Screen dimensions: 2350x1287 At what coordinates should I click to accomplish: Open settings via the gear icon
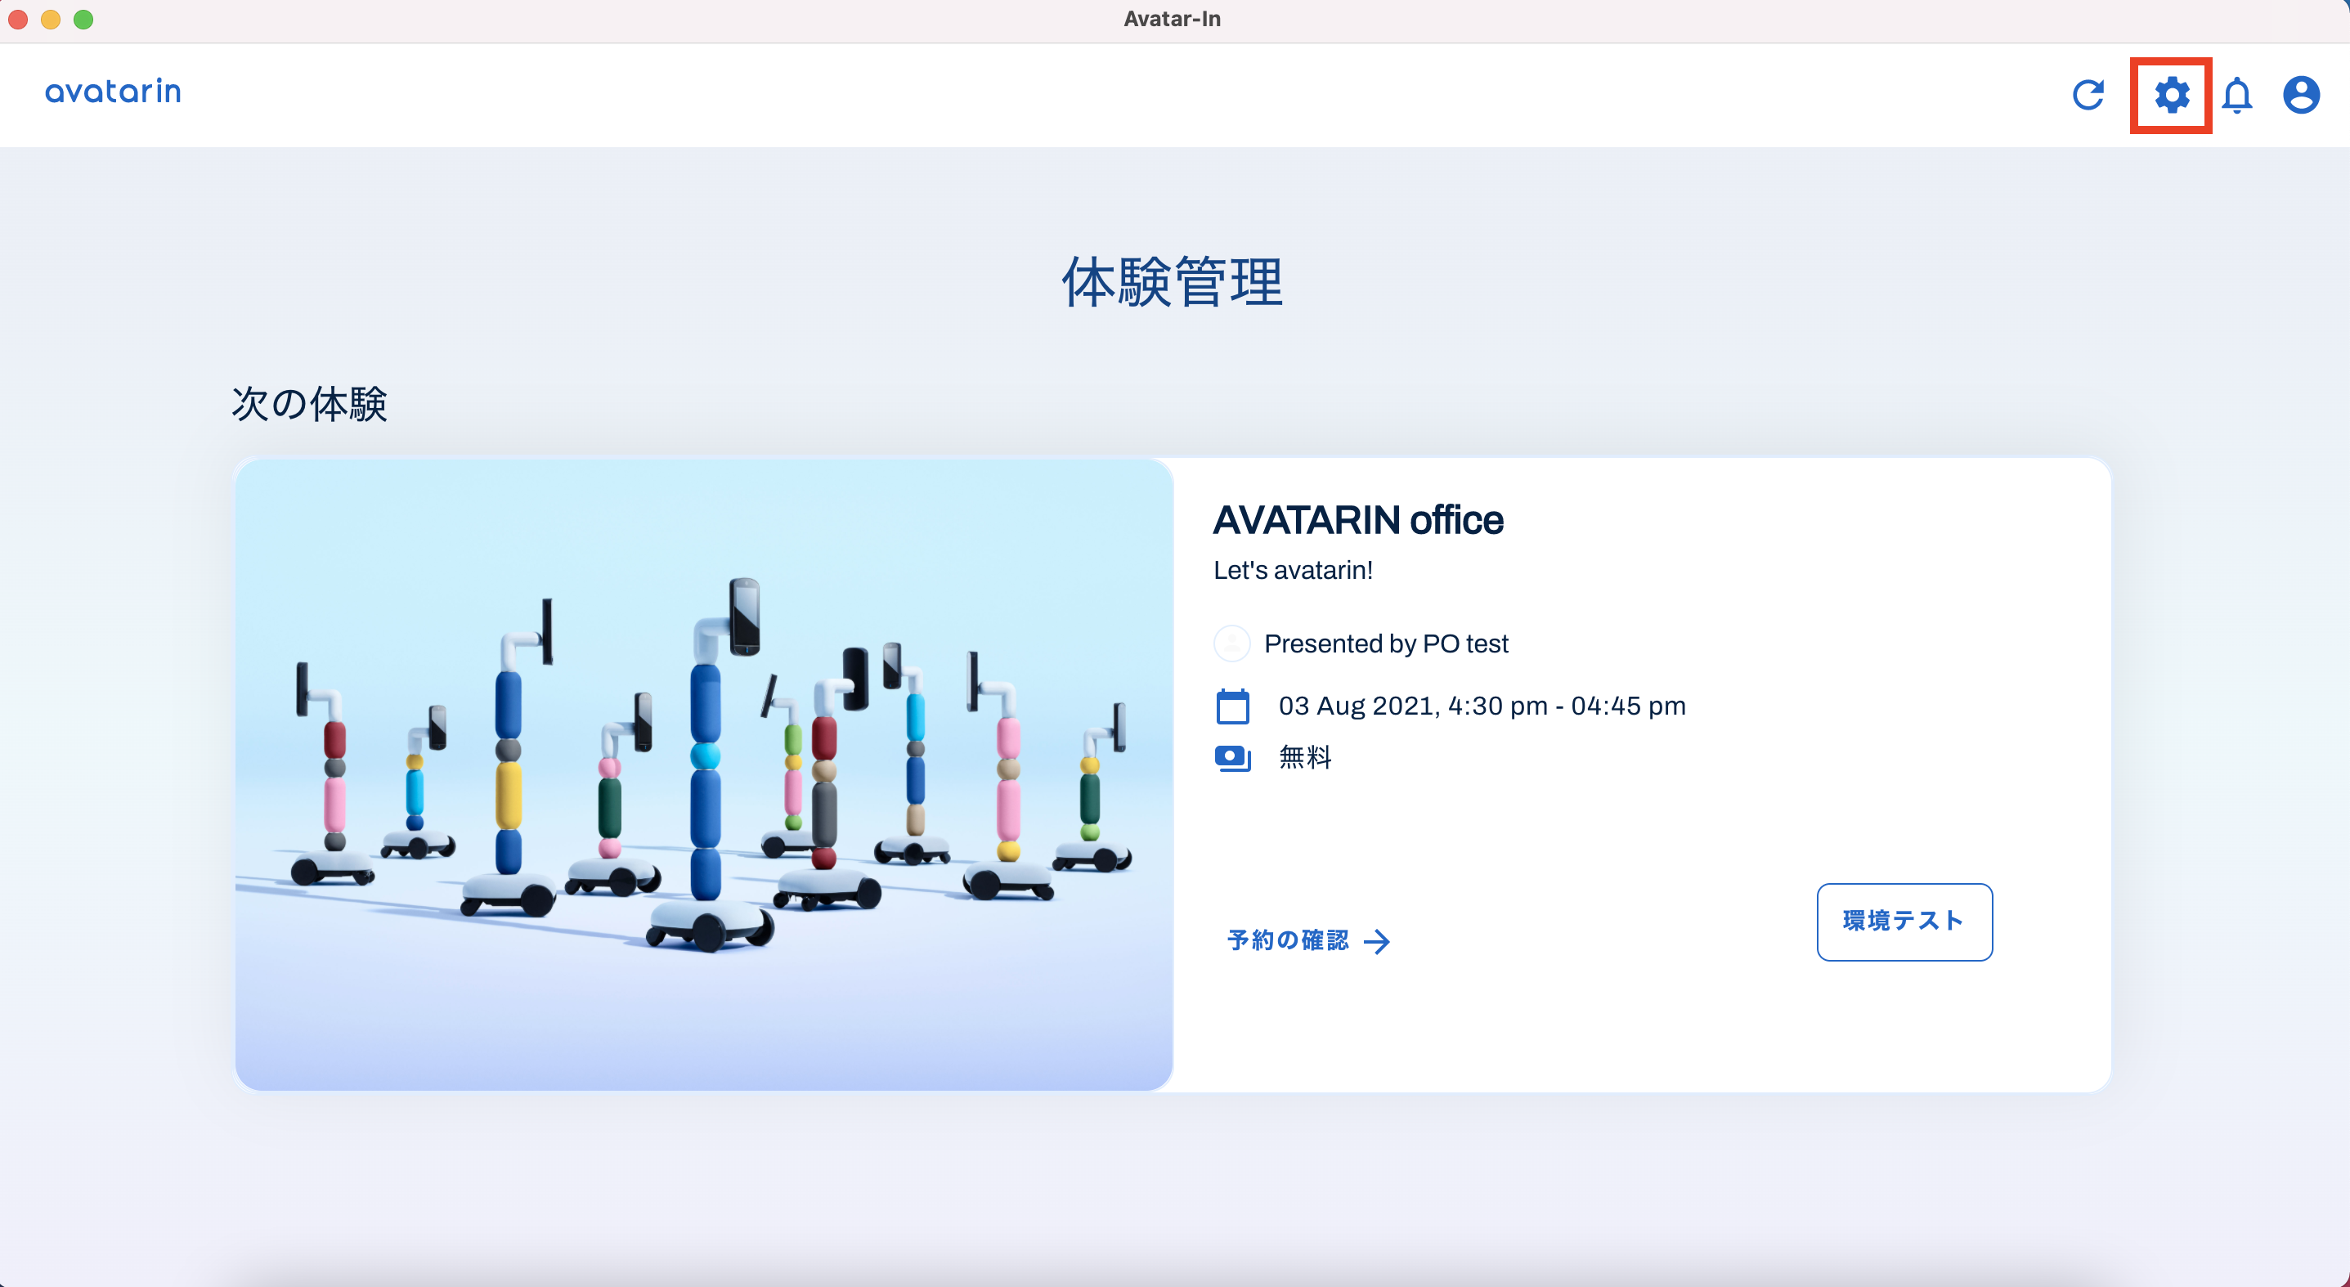tap(2171, 95)
